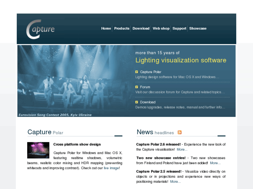Image resolution: width=253 pixels, height=189 pixels.
Task: Click Two new showcase entries! headline text
Action: (161, 158)
